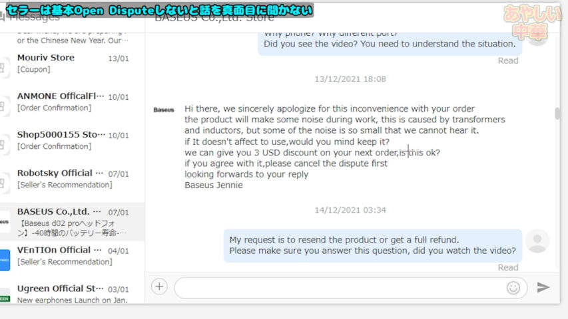Click the VEnTIOn store avatar
Viewport: 568px width, 319px height.
click(x=5, y=260)
